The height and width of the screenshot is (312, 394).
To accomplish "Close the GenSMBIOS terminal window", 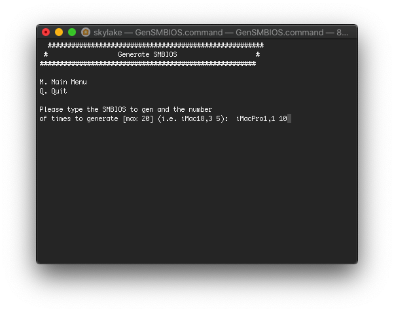I will point(46,32).
